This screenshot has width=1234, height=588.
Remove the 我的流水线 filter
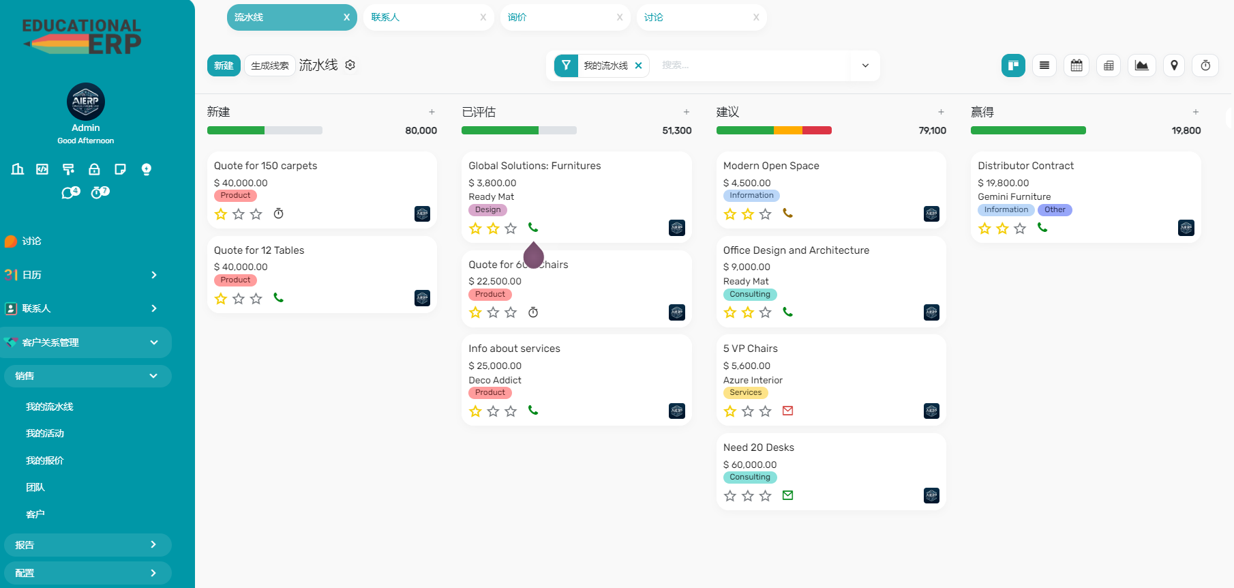[639, 65]
